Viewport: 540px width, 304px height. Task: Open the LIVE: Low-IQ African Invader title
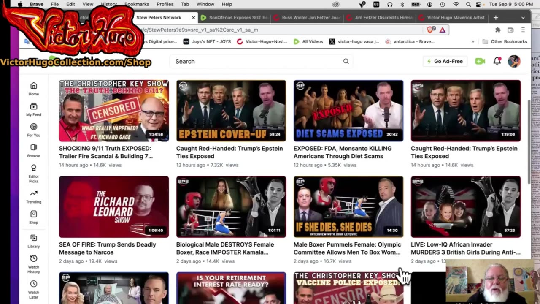(x=466, y=248)
